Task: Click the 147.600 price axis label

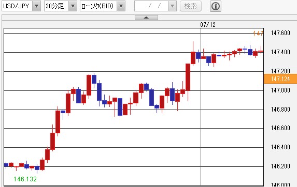Action: pos(280,33)
